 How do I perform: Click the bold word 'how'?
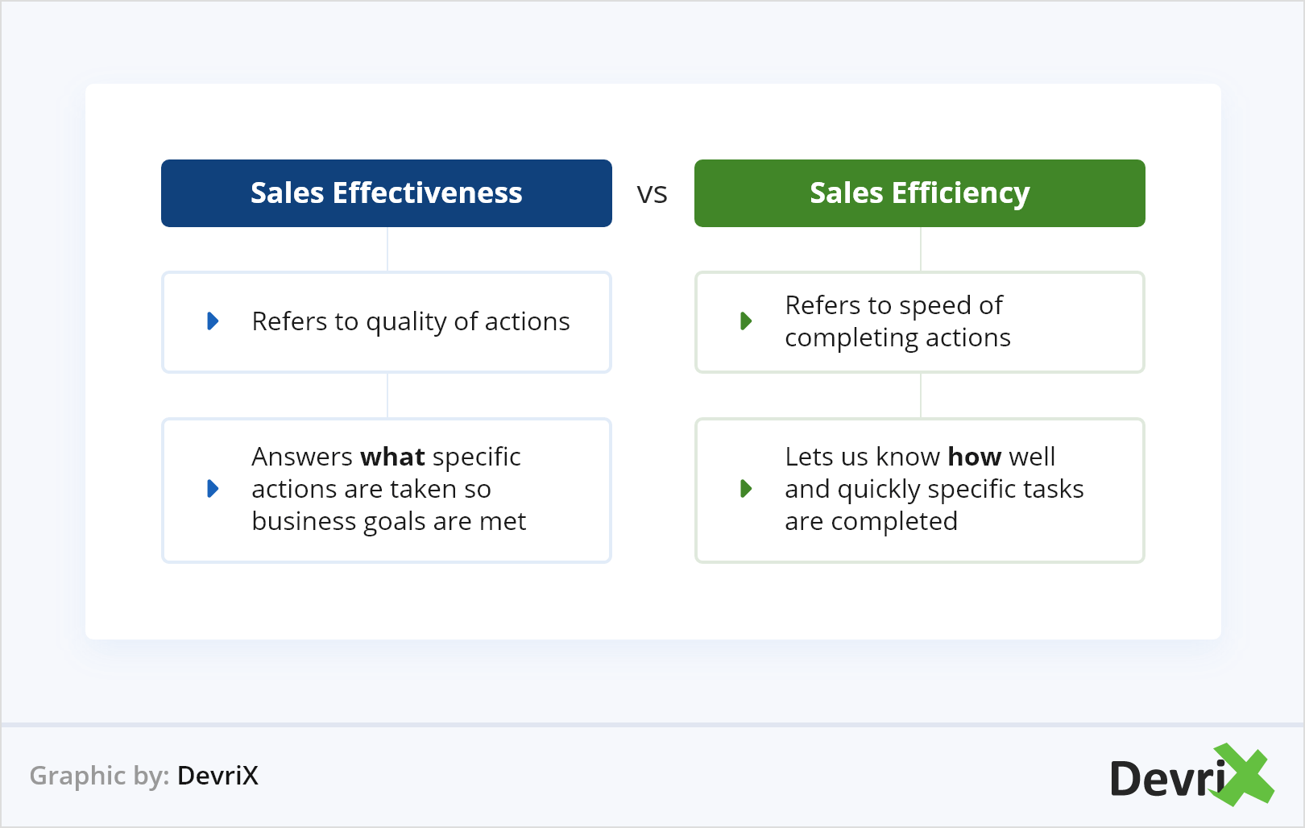975,457
